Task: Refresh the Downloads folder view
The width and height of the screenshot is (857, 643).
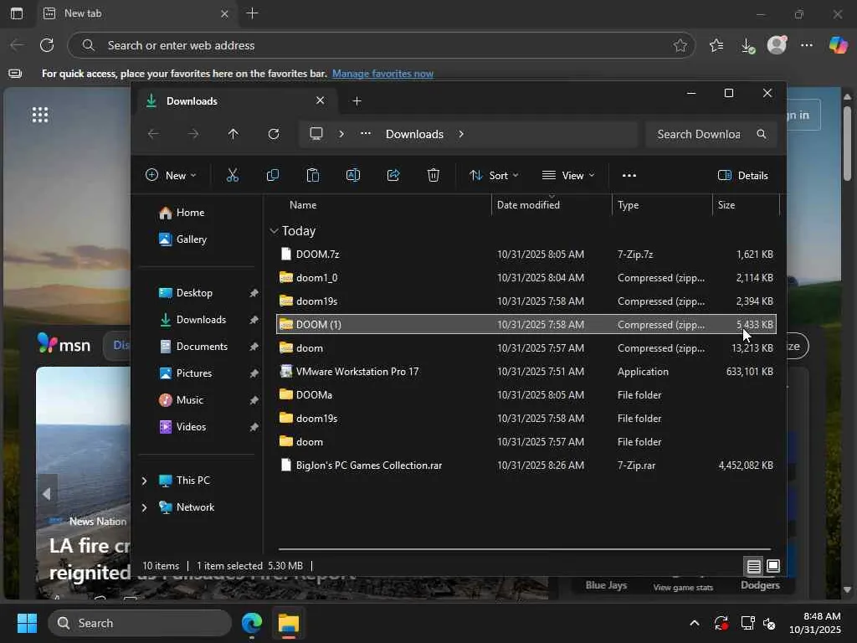Action: (274, 134)
